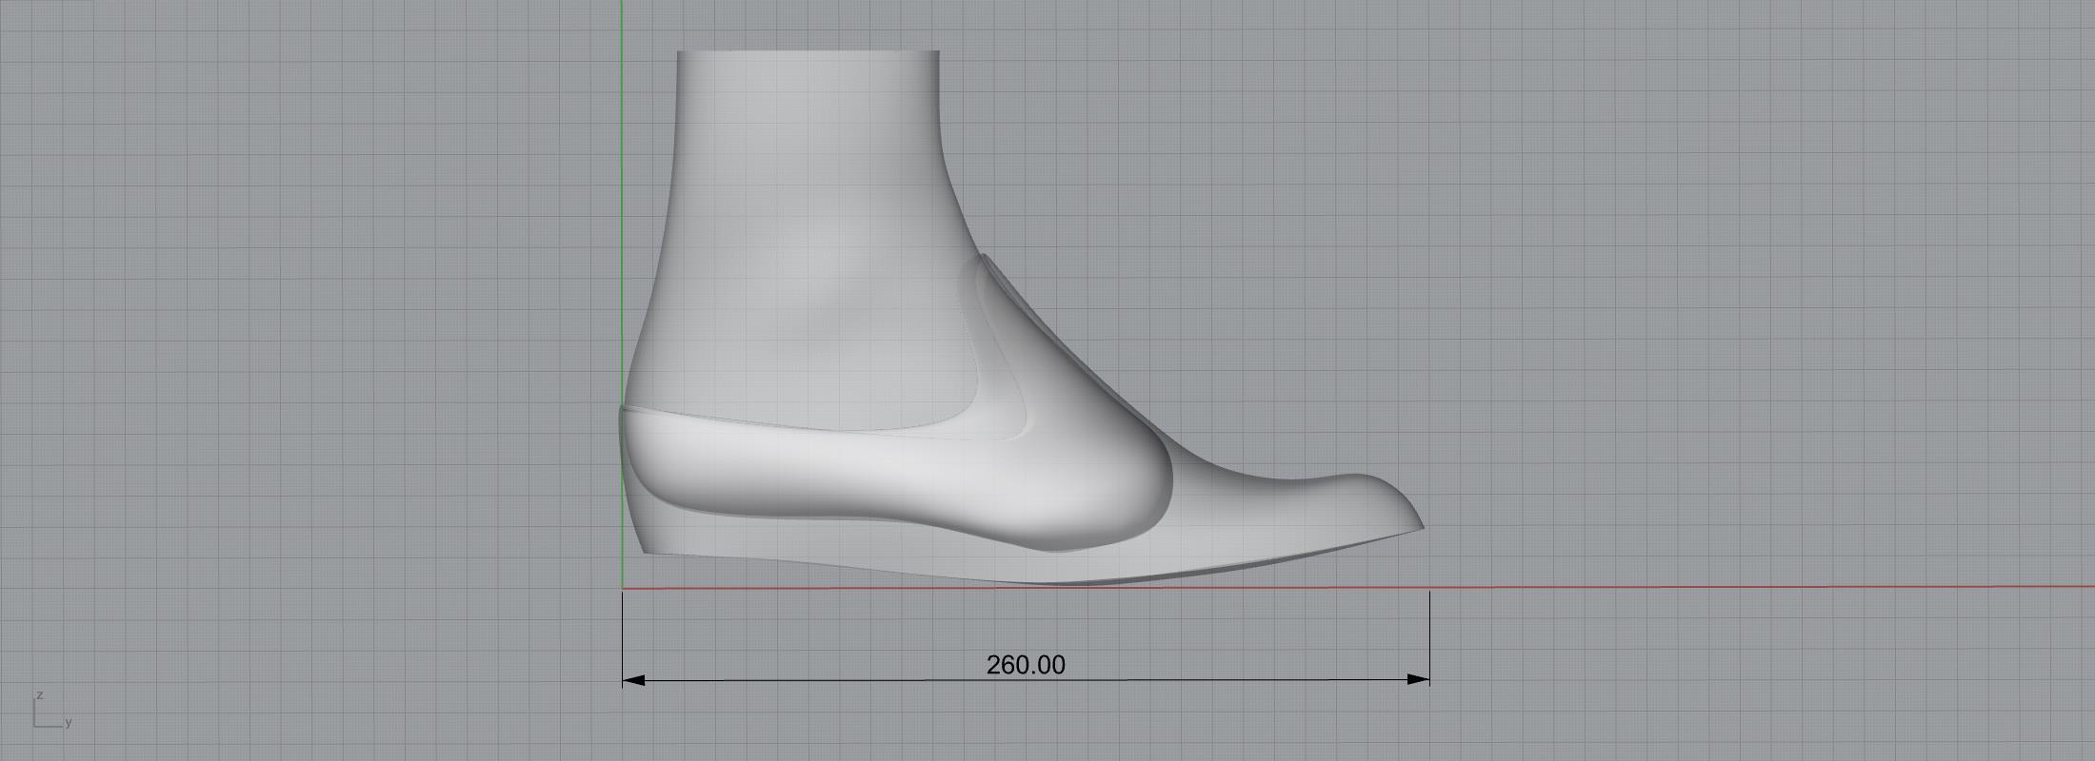
Task: Click the flat top opening edge of boot
Action: 808,52
